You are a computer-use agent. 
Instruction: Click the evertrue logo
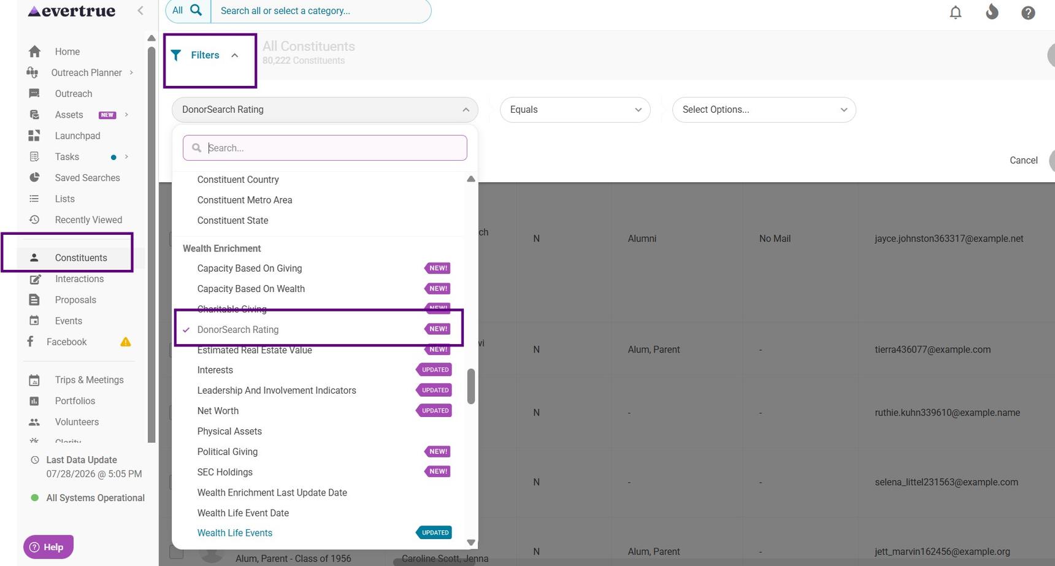point(72,11)
